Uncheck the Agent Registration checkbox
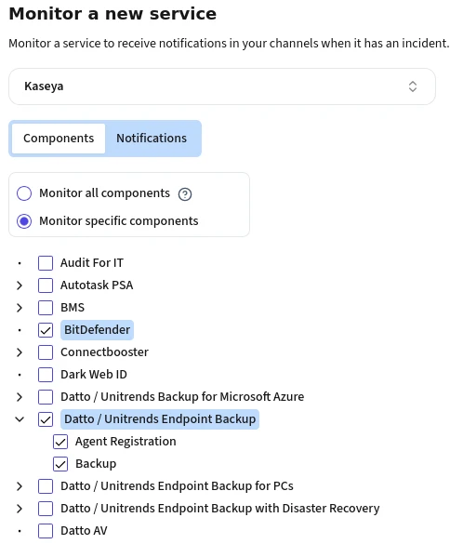 click(x=60, y=442)
